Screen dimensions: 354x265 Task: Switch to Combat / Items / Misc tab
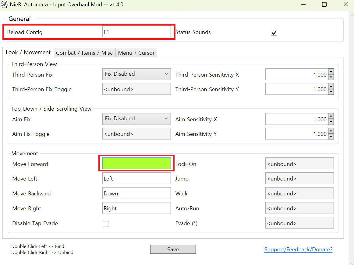coord(84,53)
